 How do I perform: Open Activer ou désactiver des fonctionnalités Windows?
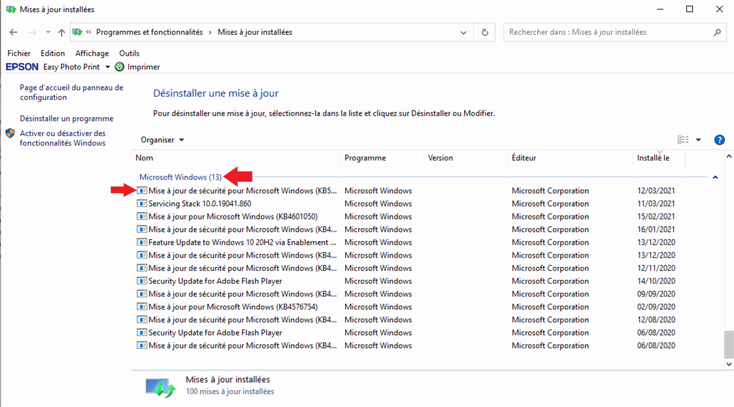coord(63,138)
